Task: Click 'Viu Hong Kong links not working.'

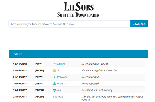Action: (99, 71)
